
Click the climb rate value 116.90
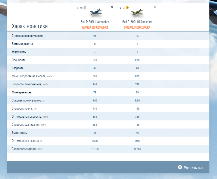pyautogui.click(x=95, y=149)
